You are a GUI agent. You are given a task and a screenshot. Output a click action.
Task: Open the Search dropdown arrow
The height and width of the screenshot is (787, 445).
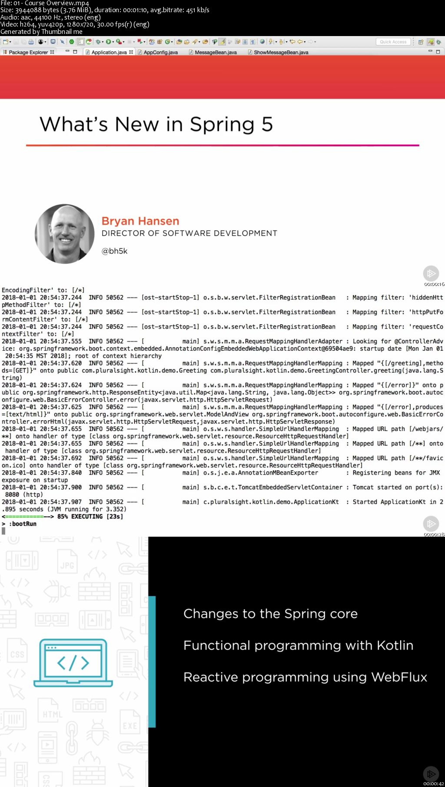click(199, 42)
